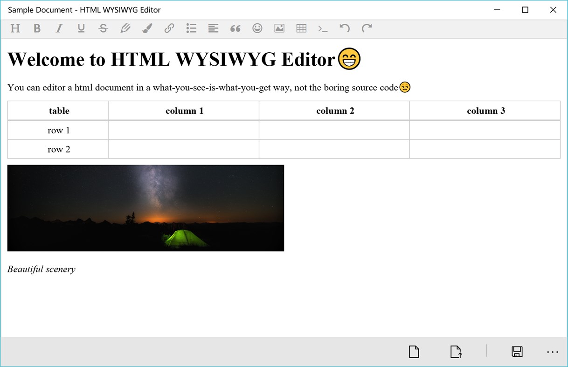Create a new document

[x=414, y=352]
